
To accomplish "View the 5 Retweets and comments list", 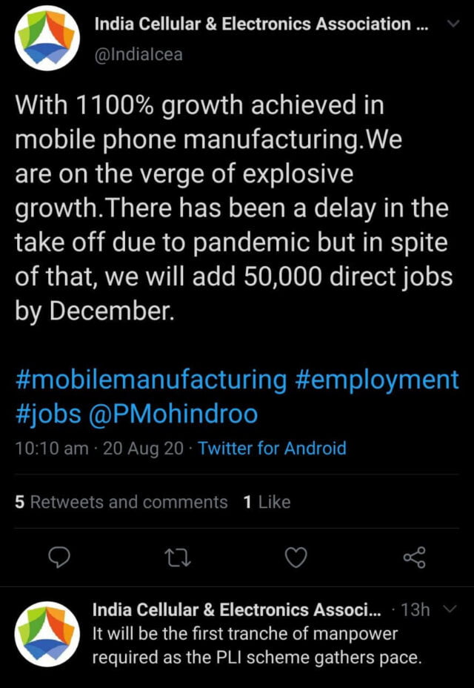I will coord(121,502).
